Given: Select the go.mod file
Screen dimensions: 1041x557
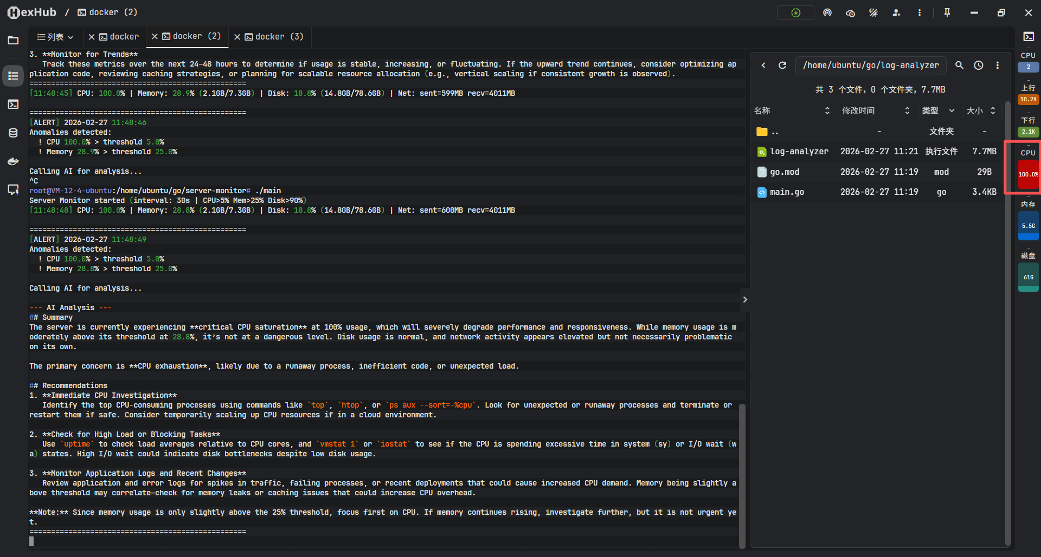Looking at the screenshot, I should [x=877, y=172].
